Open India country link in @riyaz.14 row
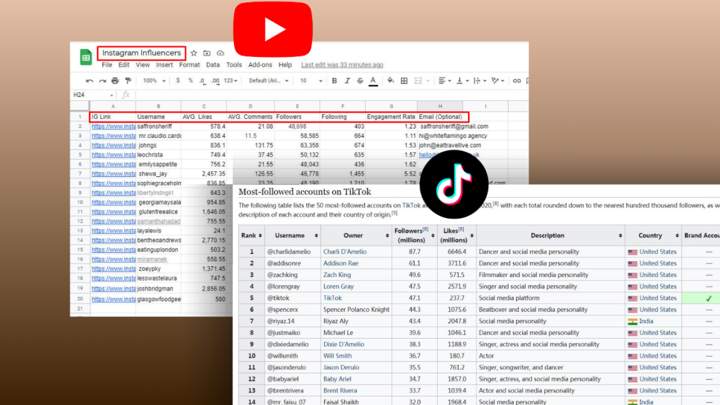This screenshot has width=720, height=405. click(x=646, y=321)
